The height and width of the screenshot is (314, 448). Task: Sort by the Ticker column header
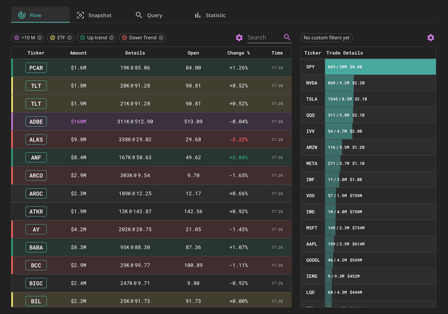(36, 53)
